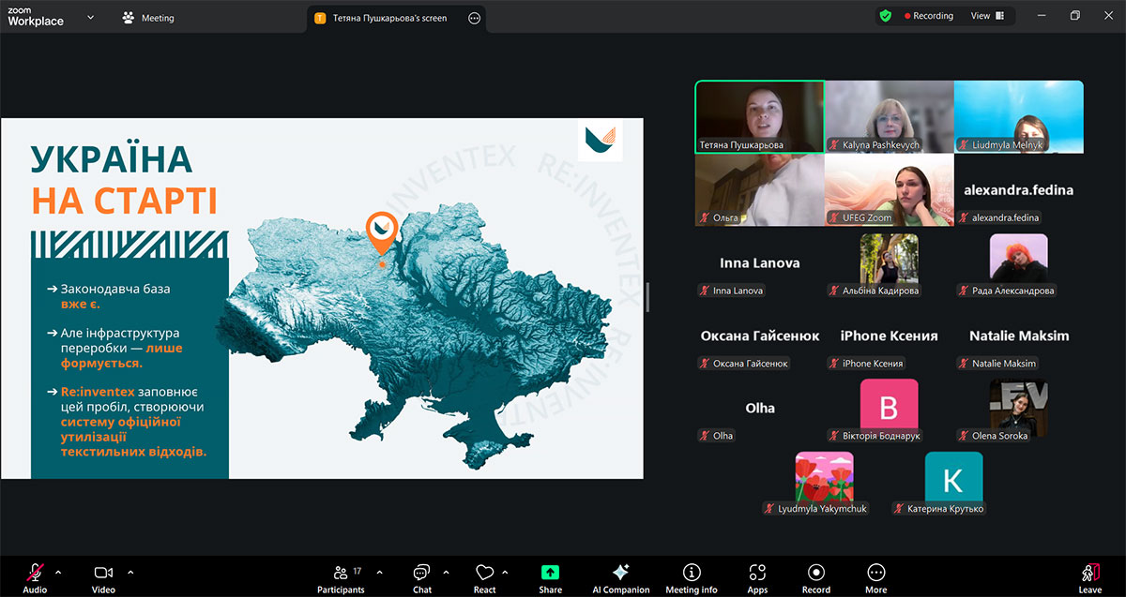This screenshot has width=1126, height=597.
Task: Open the Zoom Workplace dropdown chevron
Action: point(91,17)
